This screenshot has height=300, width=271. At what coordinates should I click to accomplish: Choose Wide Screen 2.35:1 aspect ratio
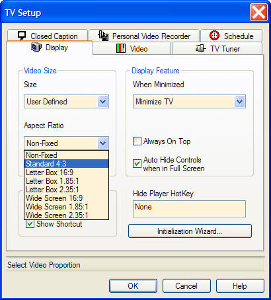click(x=66, y=215)
